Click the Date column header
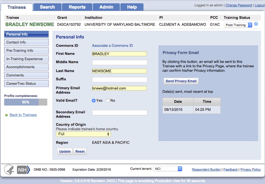Viewport: 265px width, 184px height. [x=178, y=102]
